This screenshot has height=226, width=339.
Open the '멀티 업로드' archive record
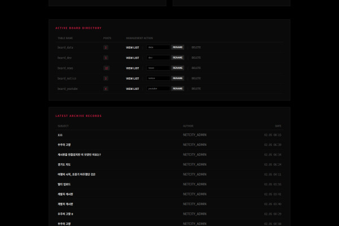pos(64,184)
